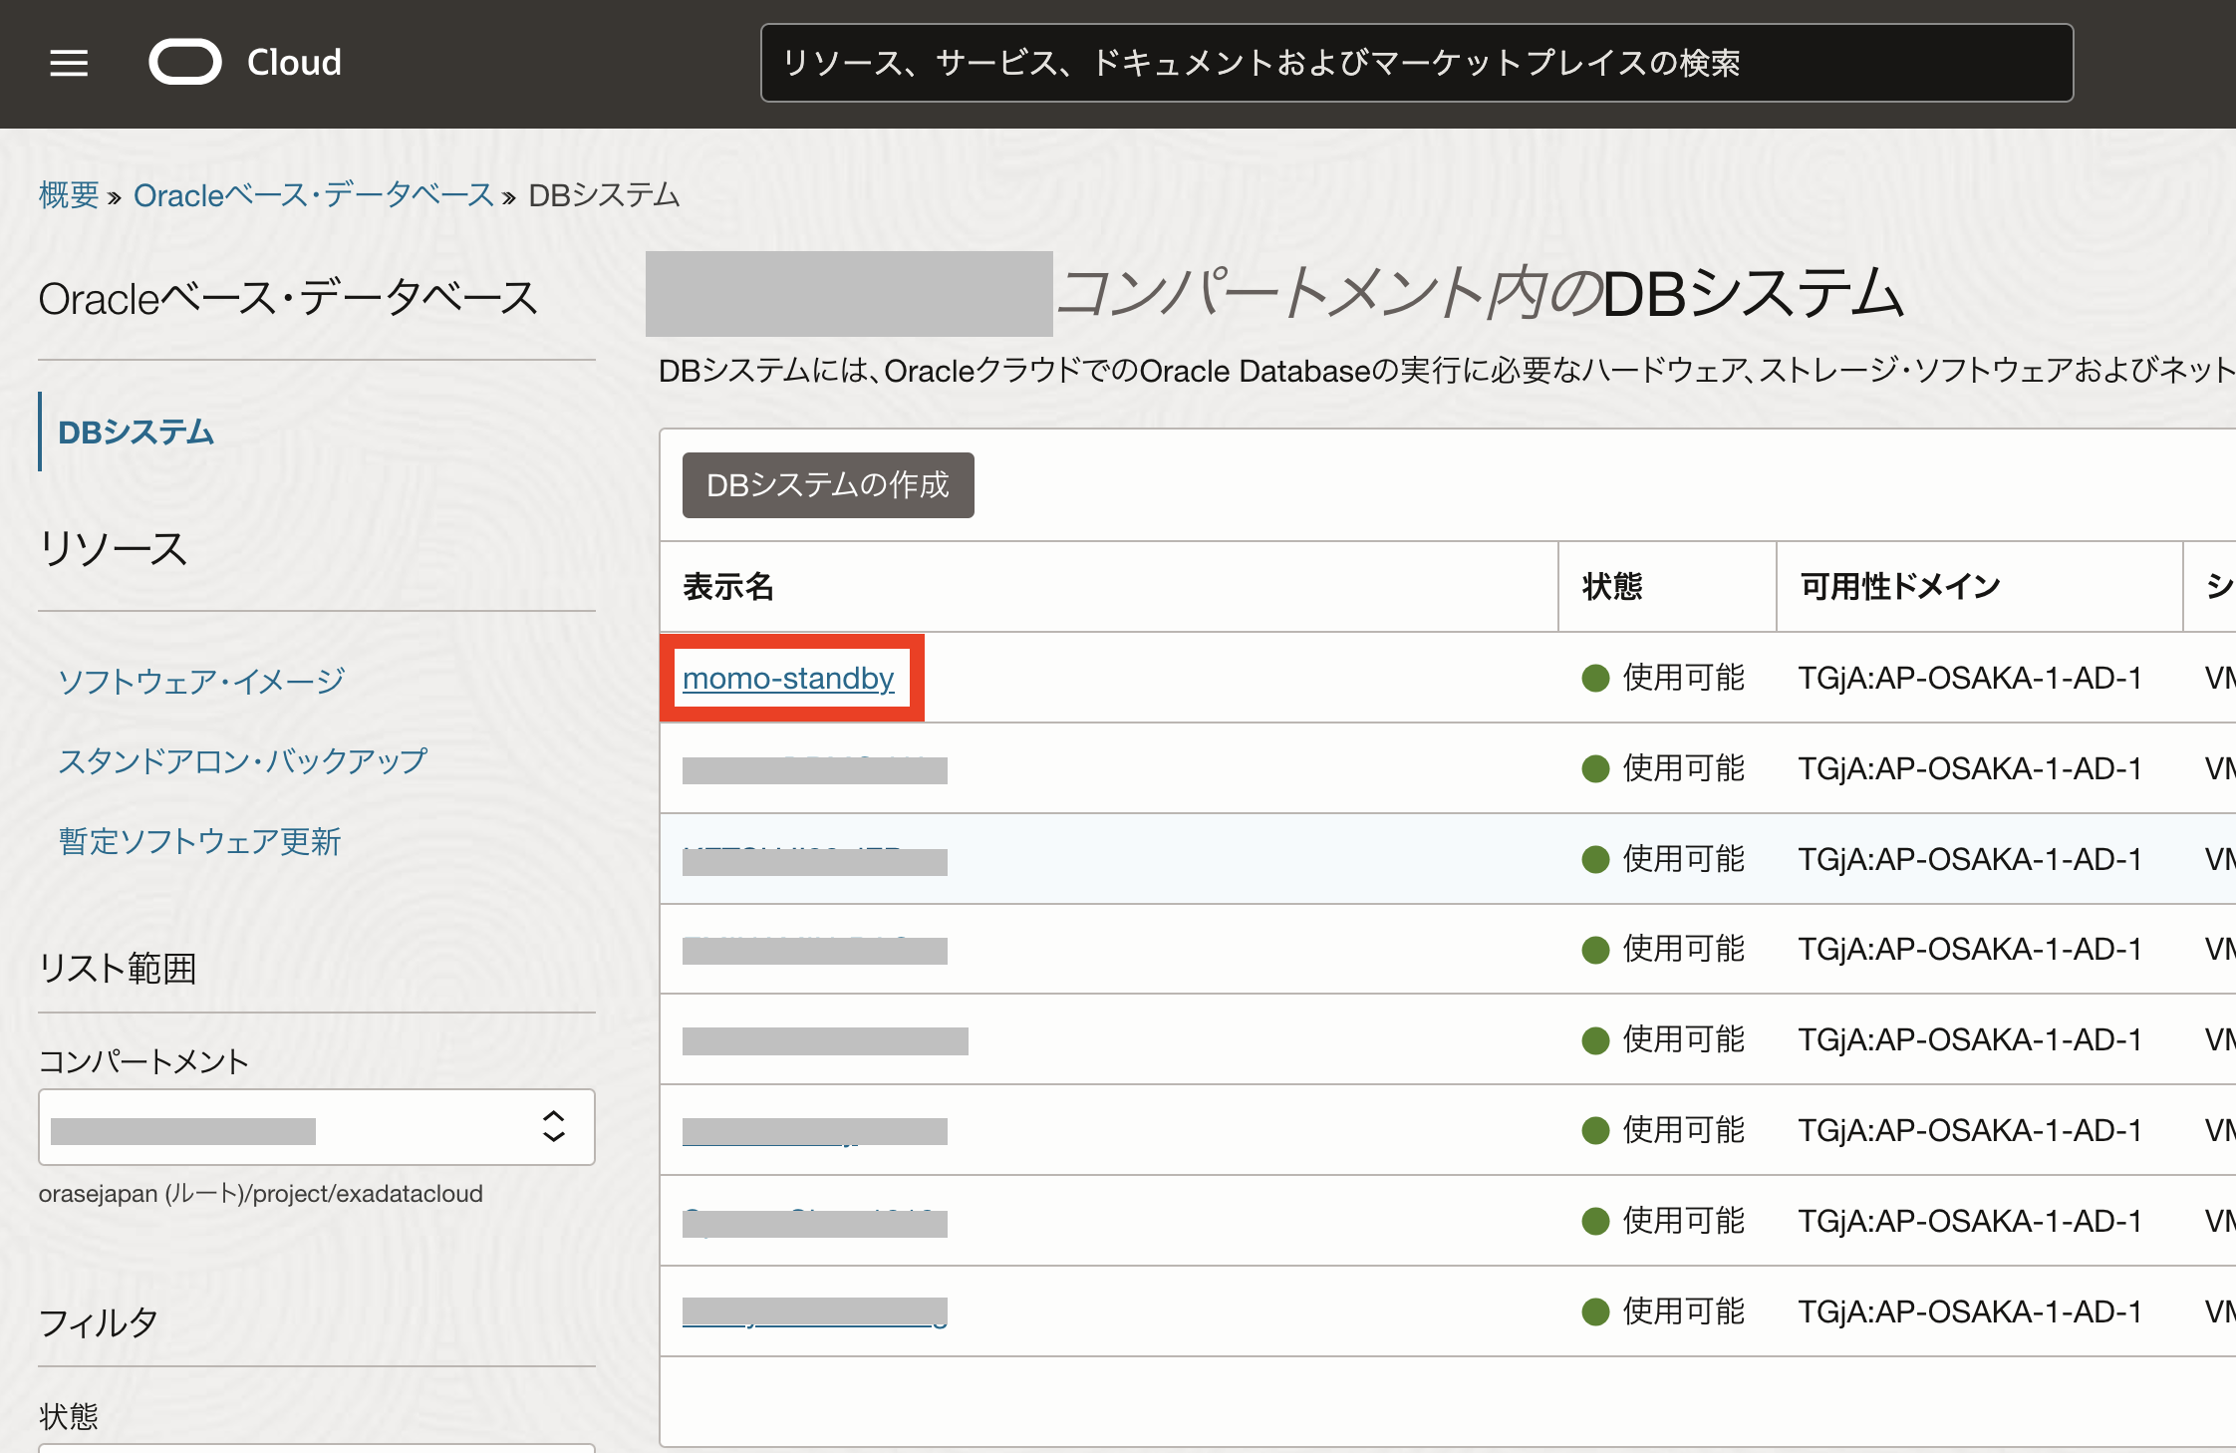Click the compartment dropdown chevron arrows

[x=553, y=1126]
